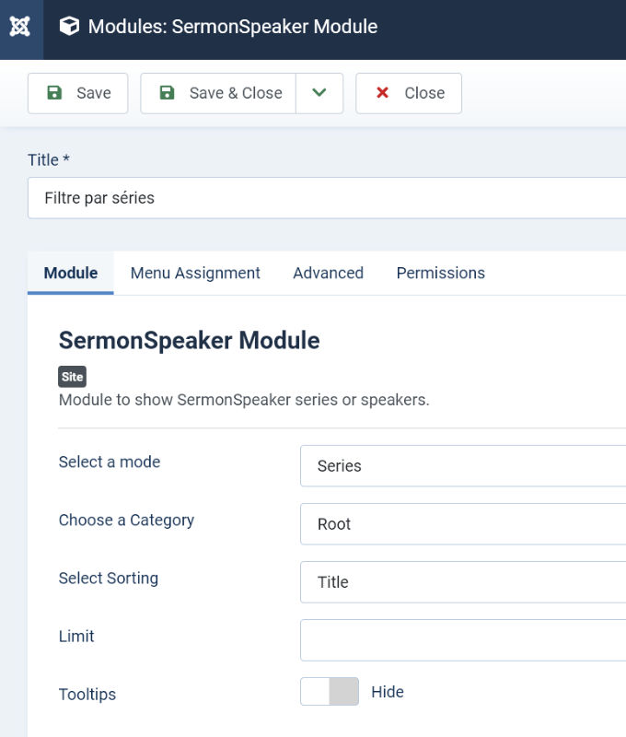Click the Site badge

[73, 377]
